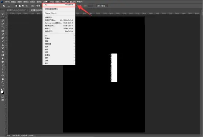Select the Dodge tool
This screenshot has width=203, height=137.
[x=3, y=62]
